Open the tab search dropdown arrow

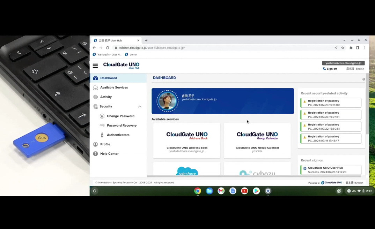pyautogui.click(x=344, y=40)
